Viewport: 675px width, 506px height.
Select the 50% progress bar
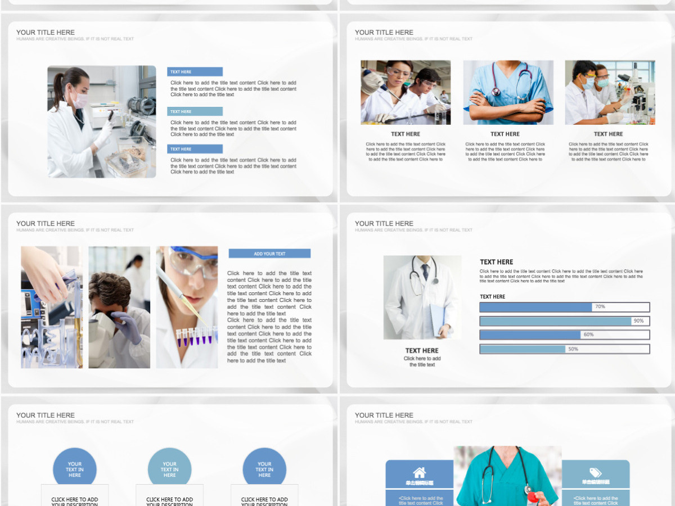pos(564,349)
